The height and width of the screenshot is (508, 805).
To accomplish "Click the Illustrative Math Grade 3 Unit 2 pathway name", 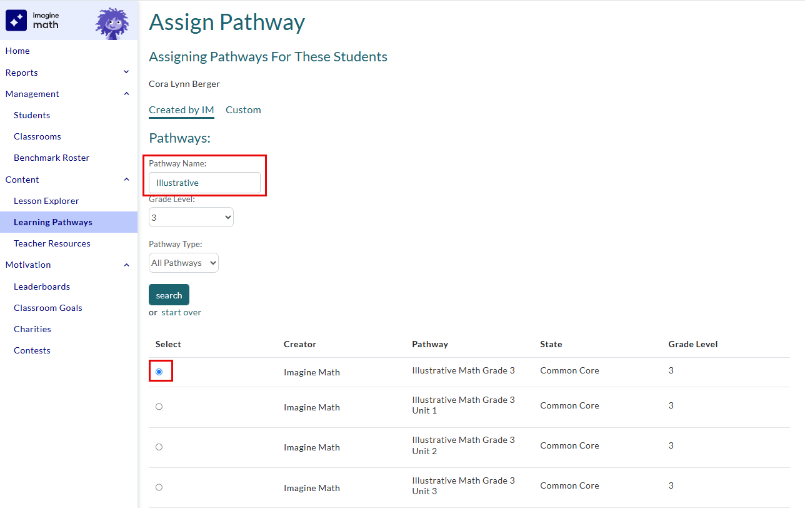I will click(x=463, y=445).
